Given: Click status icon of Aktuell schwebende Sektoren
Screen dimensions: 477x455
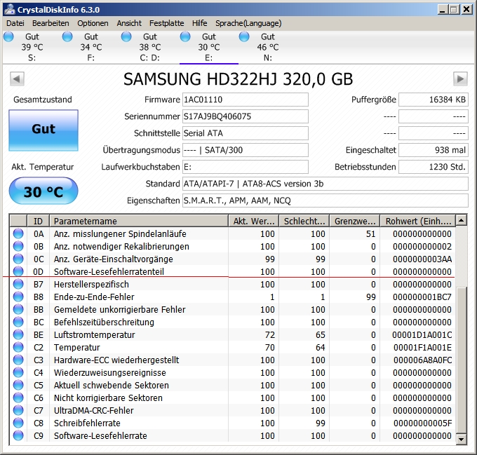Looking at the screenshot, I should 18,385.
